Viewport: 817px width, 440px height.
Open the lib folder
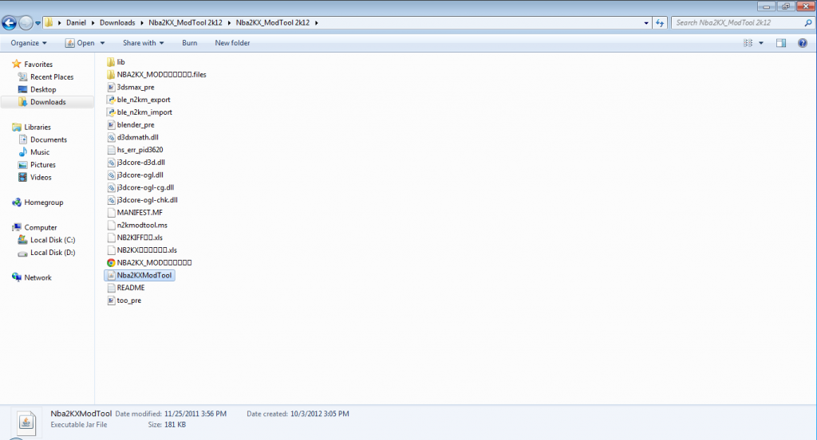[x=120, y=61]
